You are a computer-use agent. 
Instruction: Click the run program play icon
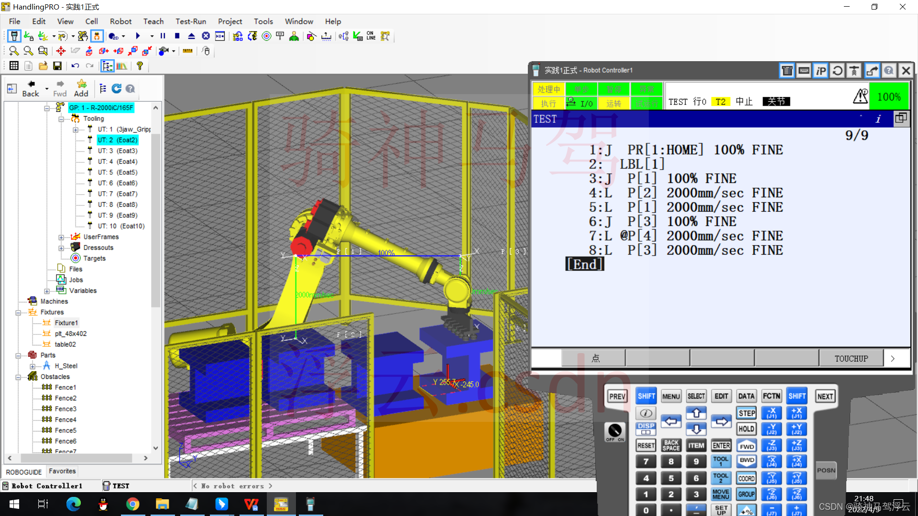(138, 36)
